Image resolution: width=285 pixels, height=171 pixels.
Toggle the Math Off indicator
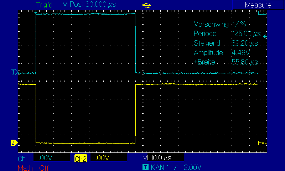[x=33, y=168]
